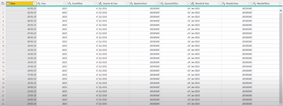Select the Month & Year column header
The width and height of the screenshot is (283, 106).
(x=206, y=4)
